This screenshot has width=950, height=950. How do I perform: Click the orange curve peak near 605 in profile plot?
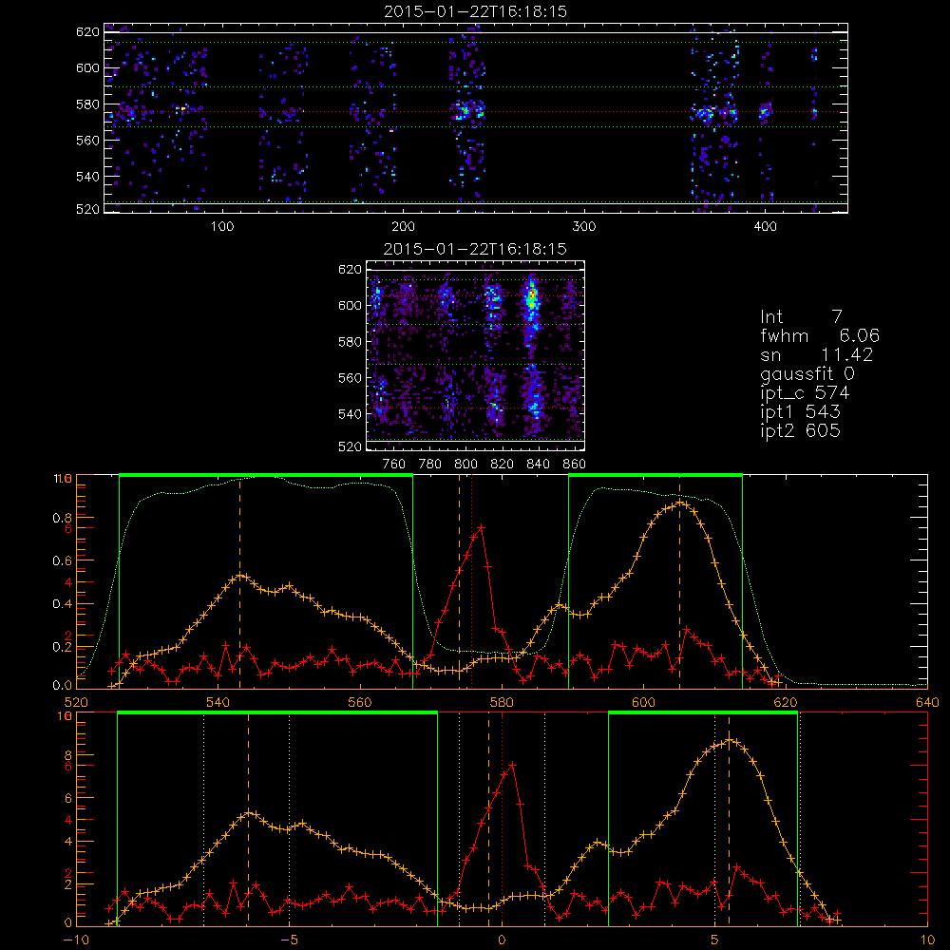point(680,503)
